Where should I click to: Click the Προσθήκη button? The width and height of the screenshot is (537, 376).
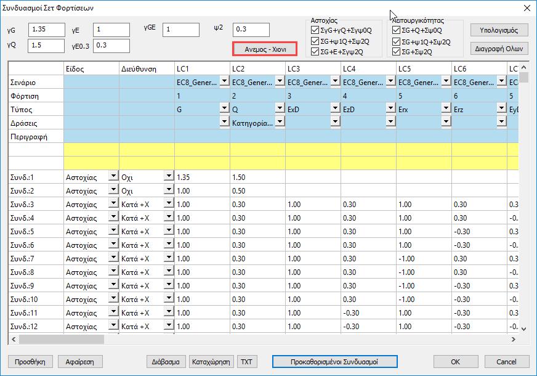[30, 362]
